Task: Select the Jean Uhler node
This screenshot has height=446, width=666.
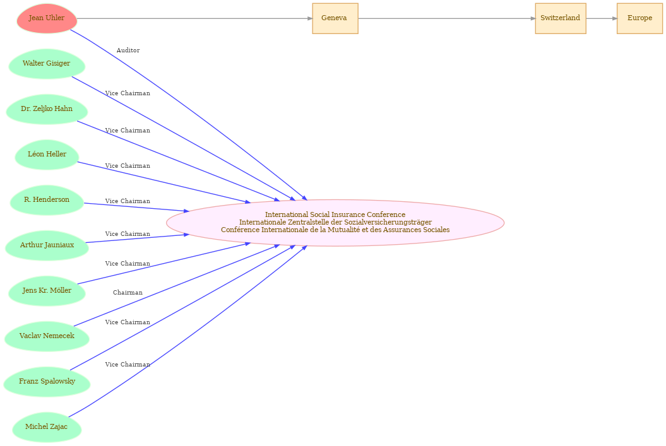Action: click(x=47, y=18)
